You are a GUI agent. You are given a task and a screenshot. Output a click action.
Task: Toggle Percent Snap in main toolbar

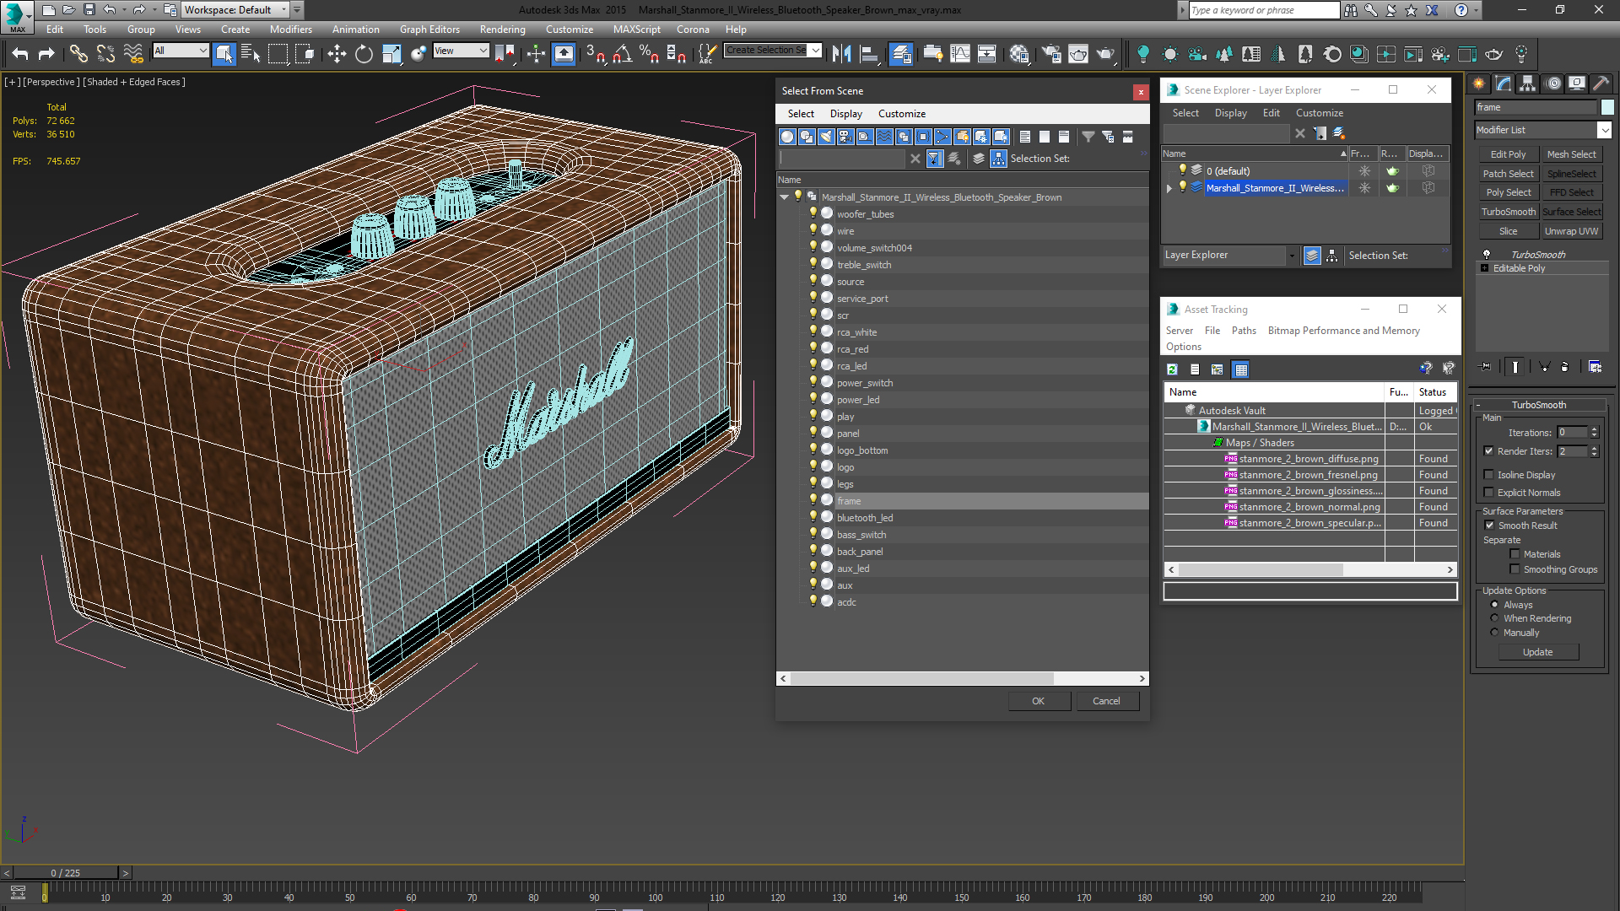pos(649,54)
